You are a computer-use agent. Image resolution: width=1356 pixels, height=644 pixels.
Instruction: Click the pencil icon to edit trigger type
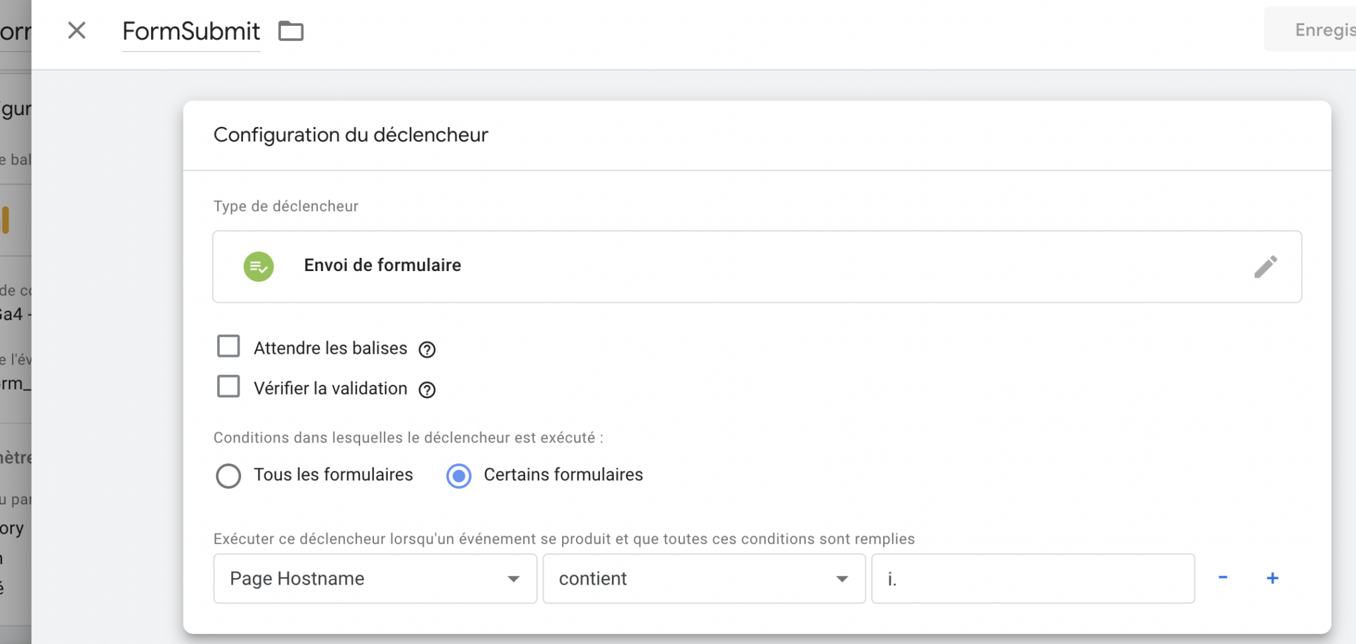1265,267
